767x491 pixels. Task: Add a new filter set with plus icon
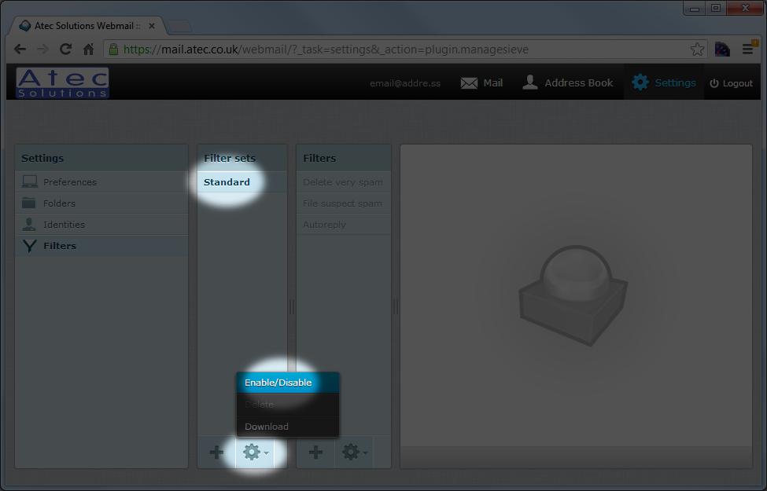coord(216,453)
